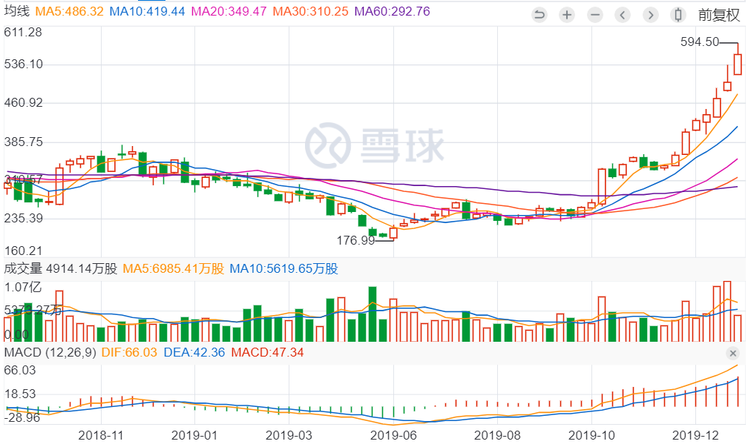Shift chart right with the right chevron
This screenshot has height=447, width=748.
650,16
